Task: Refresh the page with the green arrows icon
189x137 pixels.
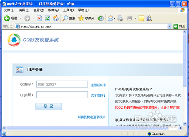Action: (x=48, y=18)
